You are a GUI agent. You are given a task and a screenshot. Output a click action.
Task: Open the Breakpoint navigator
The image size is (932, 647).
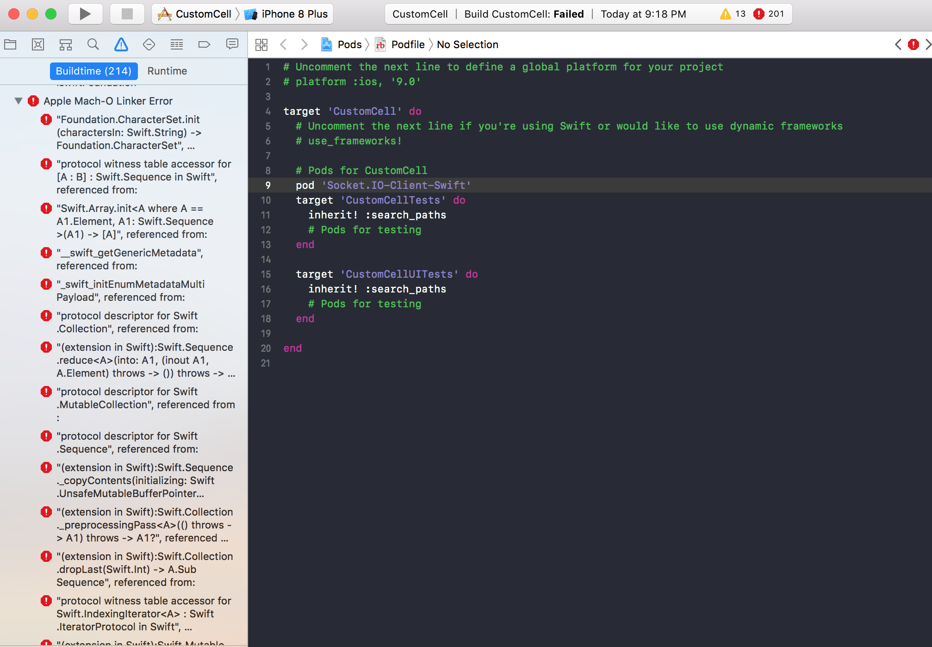(205, 44)
